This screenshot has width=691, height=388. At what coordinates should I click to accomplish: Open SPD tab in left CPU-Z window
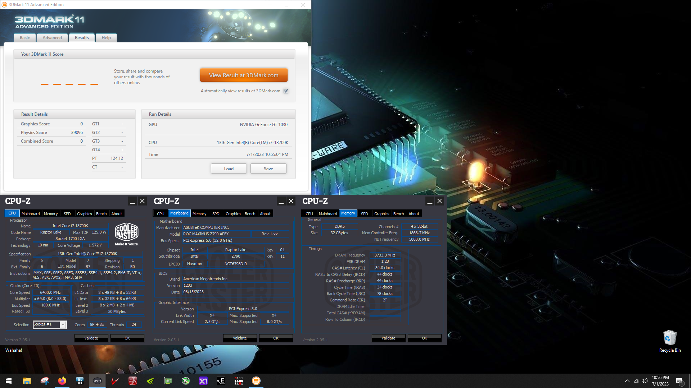(67, 214)
